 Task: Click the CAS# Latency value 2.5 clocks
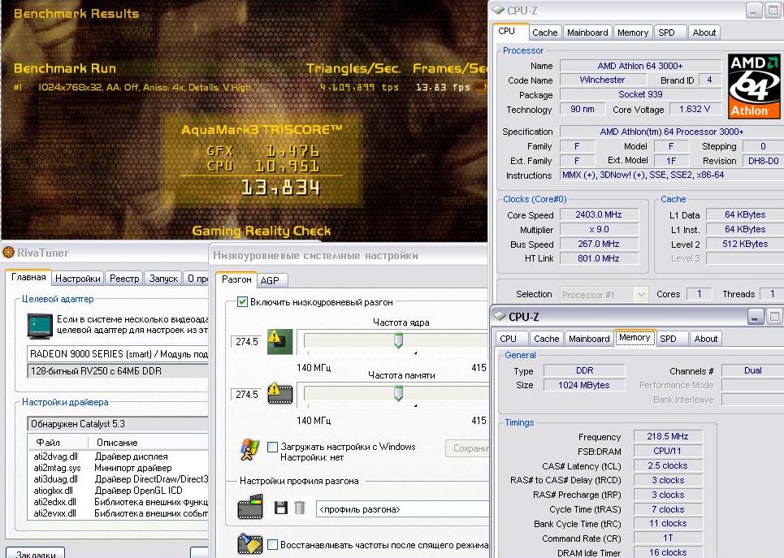click(x=668, y=465)
